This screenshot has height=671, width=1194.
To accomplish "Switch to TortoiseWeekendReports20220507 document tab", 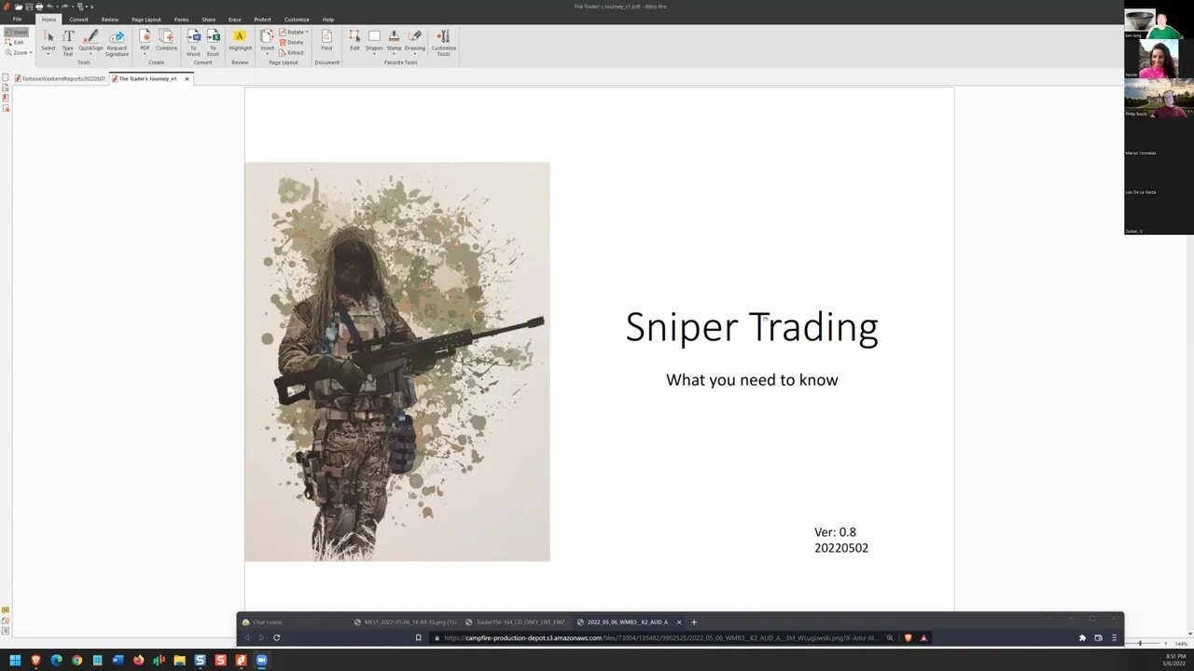I will 60,78.
